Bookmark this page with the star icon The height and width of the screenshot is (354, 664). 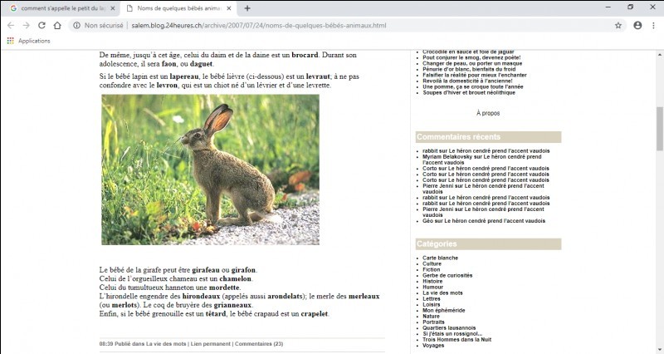618,25
